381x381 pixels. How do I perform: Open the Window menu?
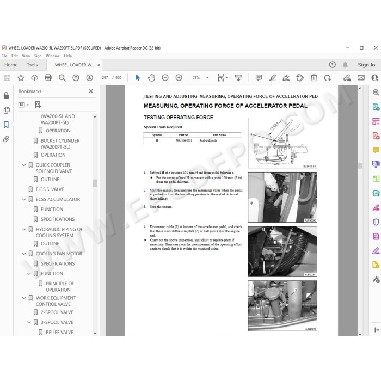(x=53, y=56)
